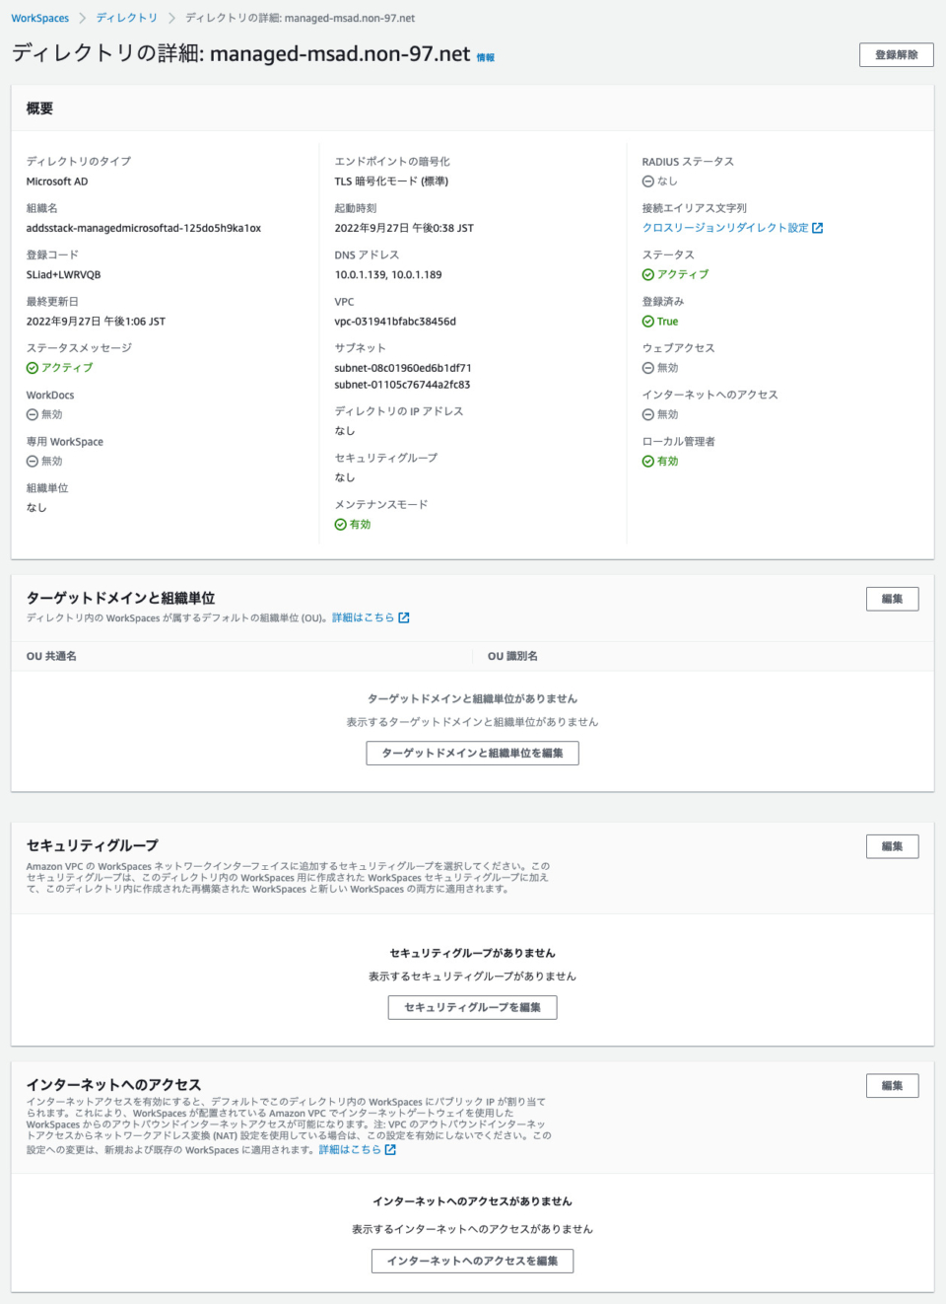This screenshot has height=1304, width=946.
Task: Click the minus icon beside ウェブアクセス 無効
Action: [647, 368]
